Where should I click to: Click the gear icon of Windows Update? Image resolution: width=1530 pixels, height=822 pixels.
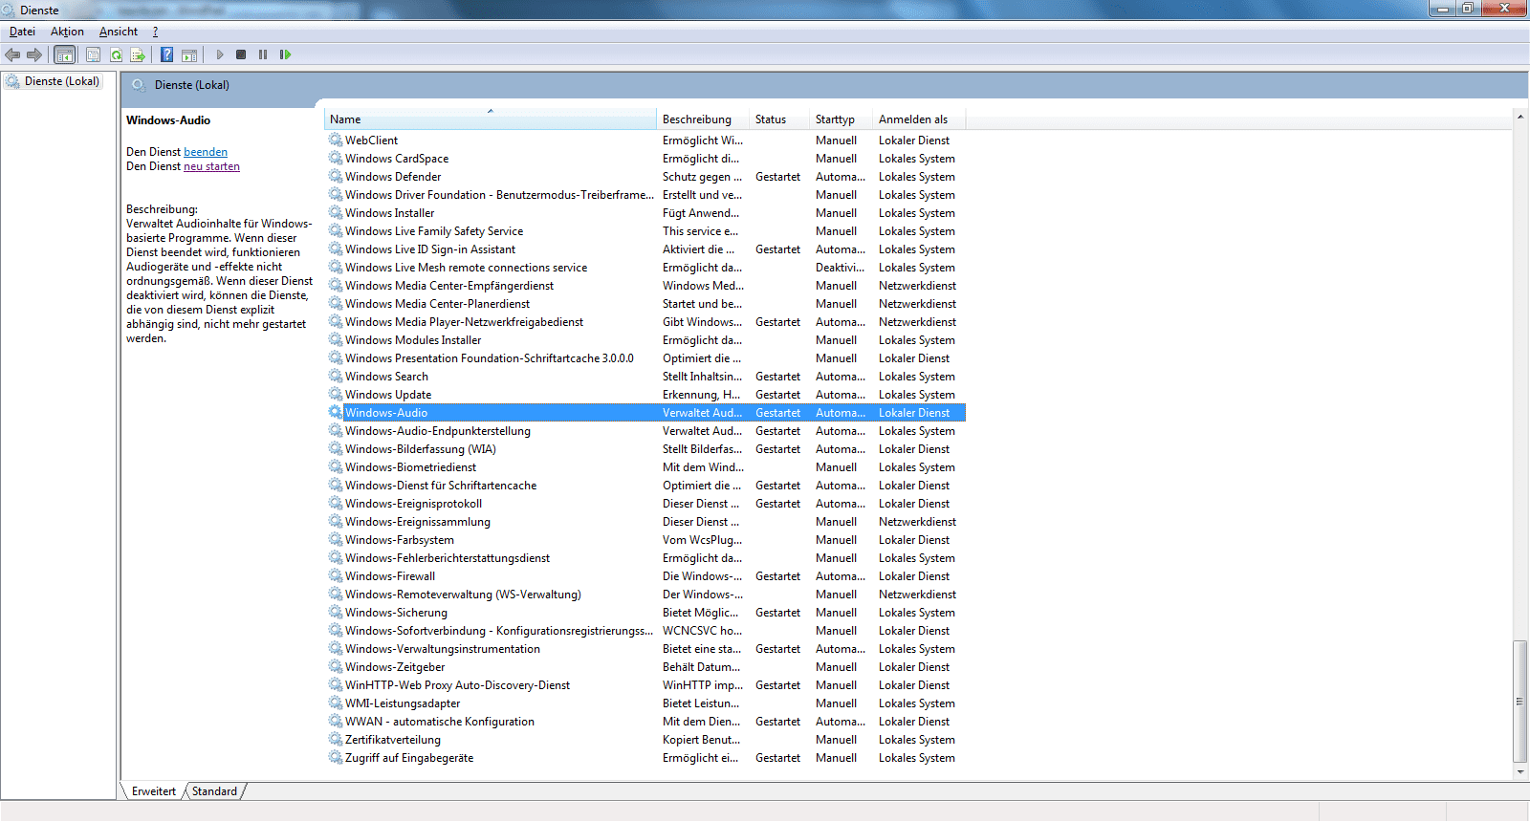pyautogui.click(x=336, y=395)
